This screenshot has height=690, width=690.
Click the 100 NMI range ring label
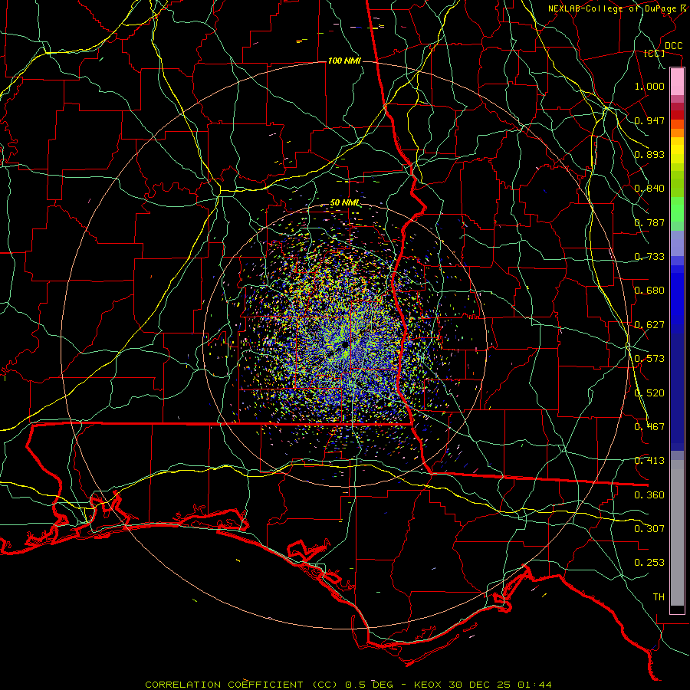(344, 61)
